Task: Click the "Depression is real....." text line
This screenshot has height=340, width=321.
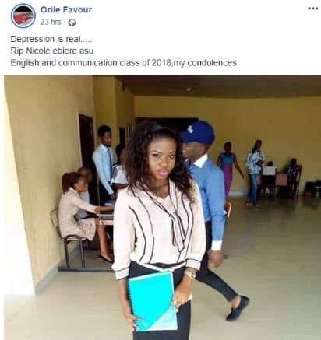Action: click(51, 39)
